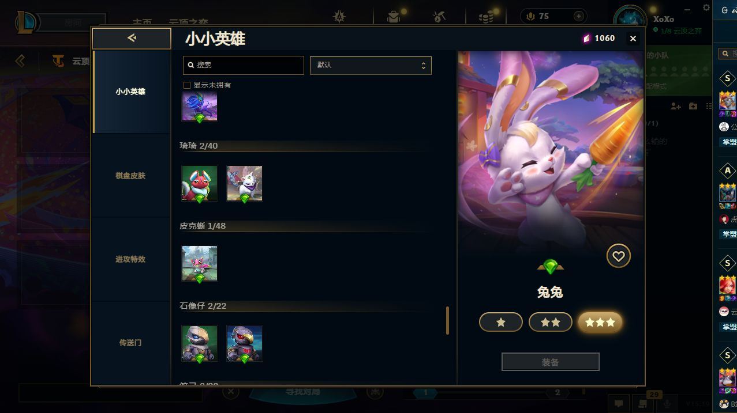Choose the first 石像仔 legend icon
The width and height of the screenshot is (737, 413).
click(200, 343)
